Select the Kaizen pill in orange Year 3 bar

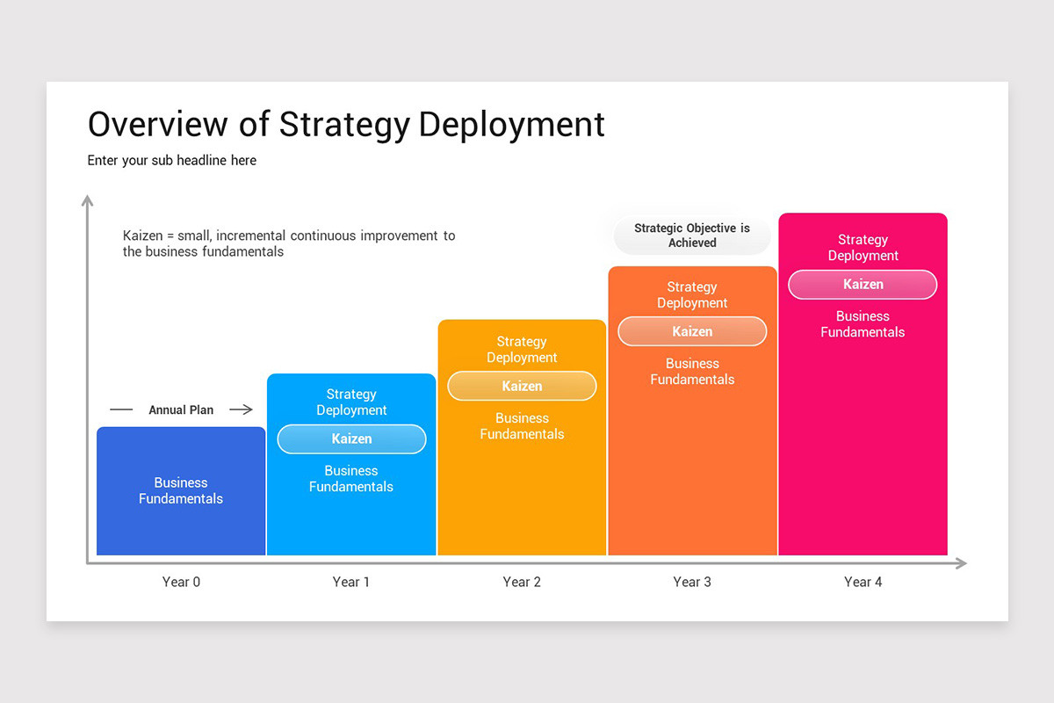[692, 331]
